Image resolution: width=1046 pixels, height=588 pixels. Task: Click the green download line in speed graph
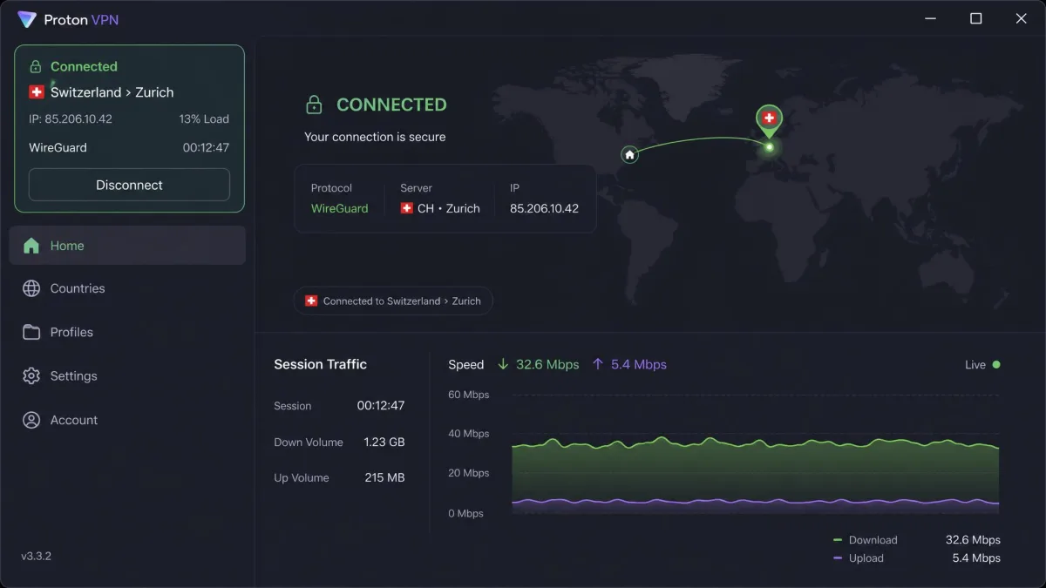point(754,444)
